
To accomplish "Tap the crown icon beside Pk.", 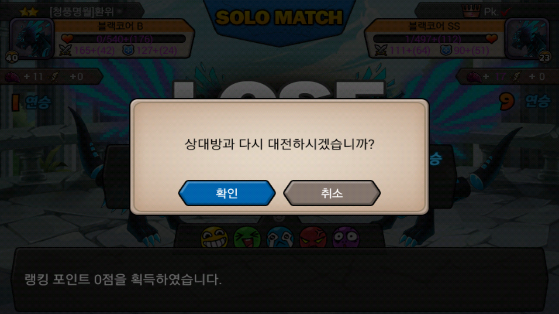I will (x=471, y=12).
